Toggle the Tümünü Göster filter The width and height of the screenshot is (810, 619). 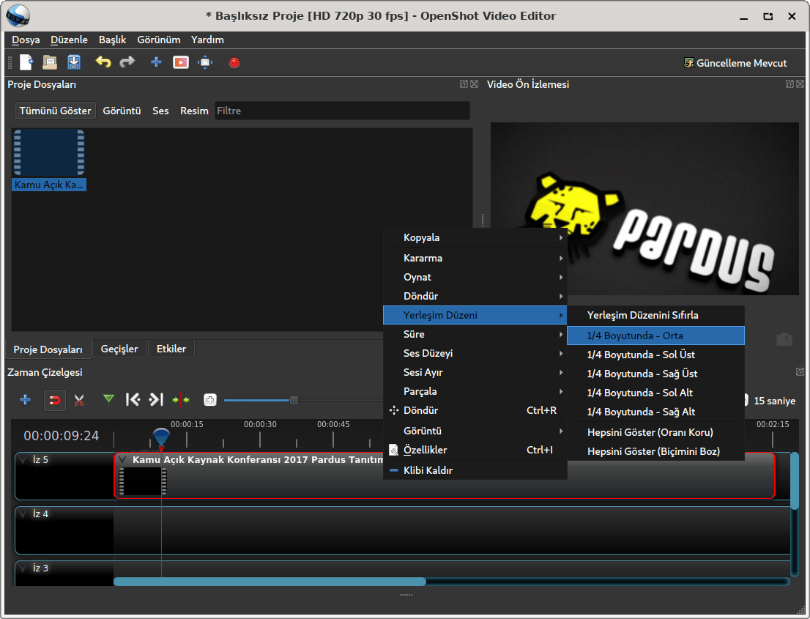tap(55, 111)
